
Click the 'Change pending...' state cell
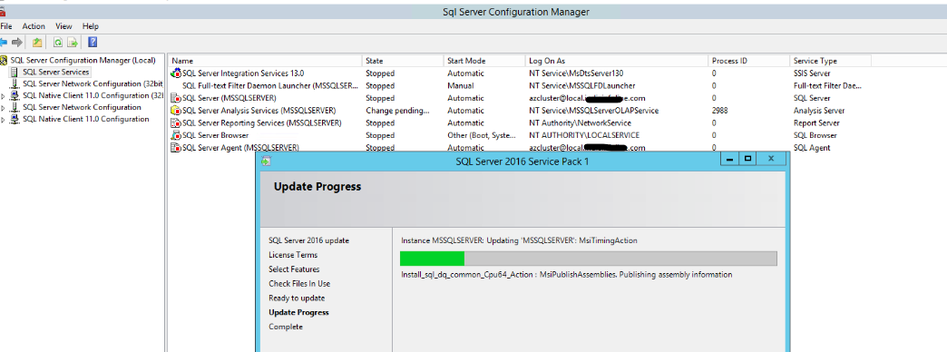[x=397, y=111]
